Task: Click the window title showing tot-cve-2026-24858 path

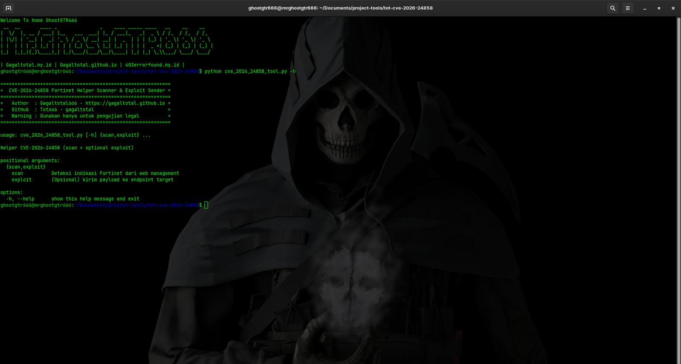Action: pyautogui.click(x=340, y=8)
